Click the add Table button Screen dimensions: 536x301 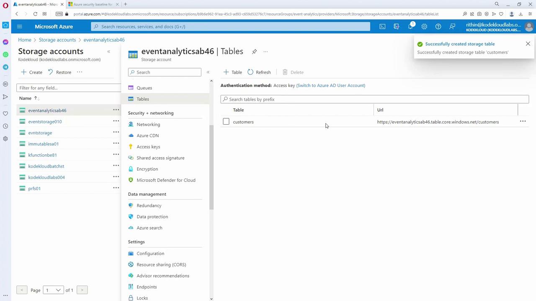click(232, 72)
